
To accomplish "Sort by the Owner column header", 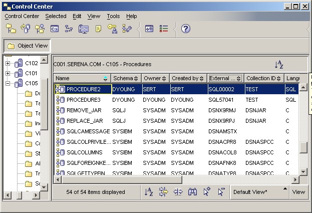I will coord(154,79).
